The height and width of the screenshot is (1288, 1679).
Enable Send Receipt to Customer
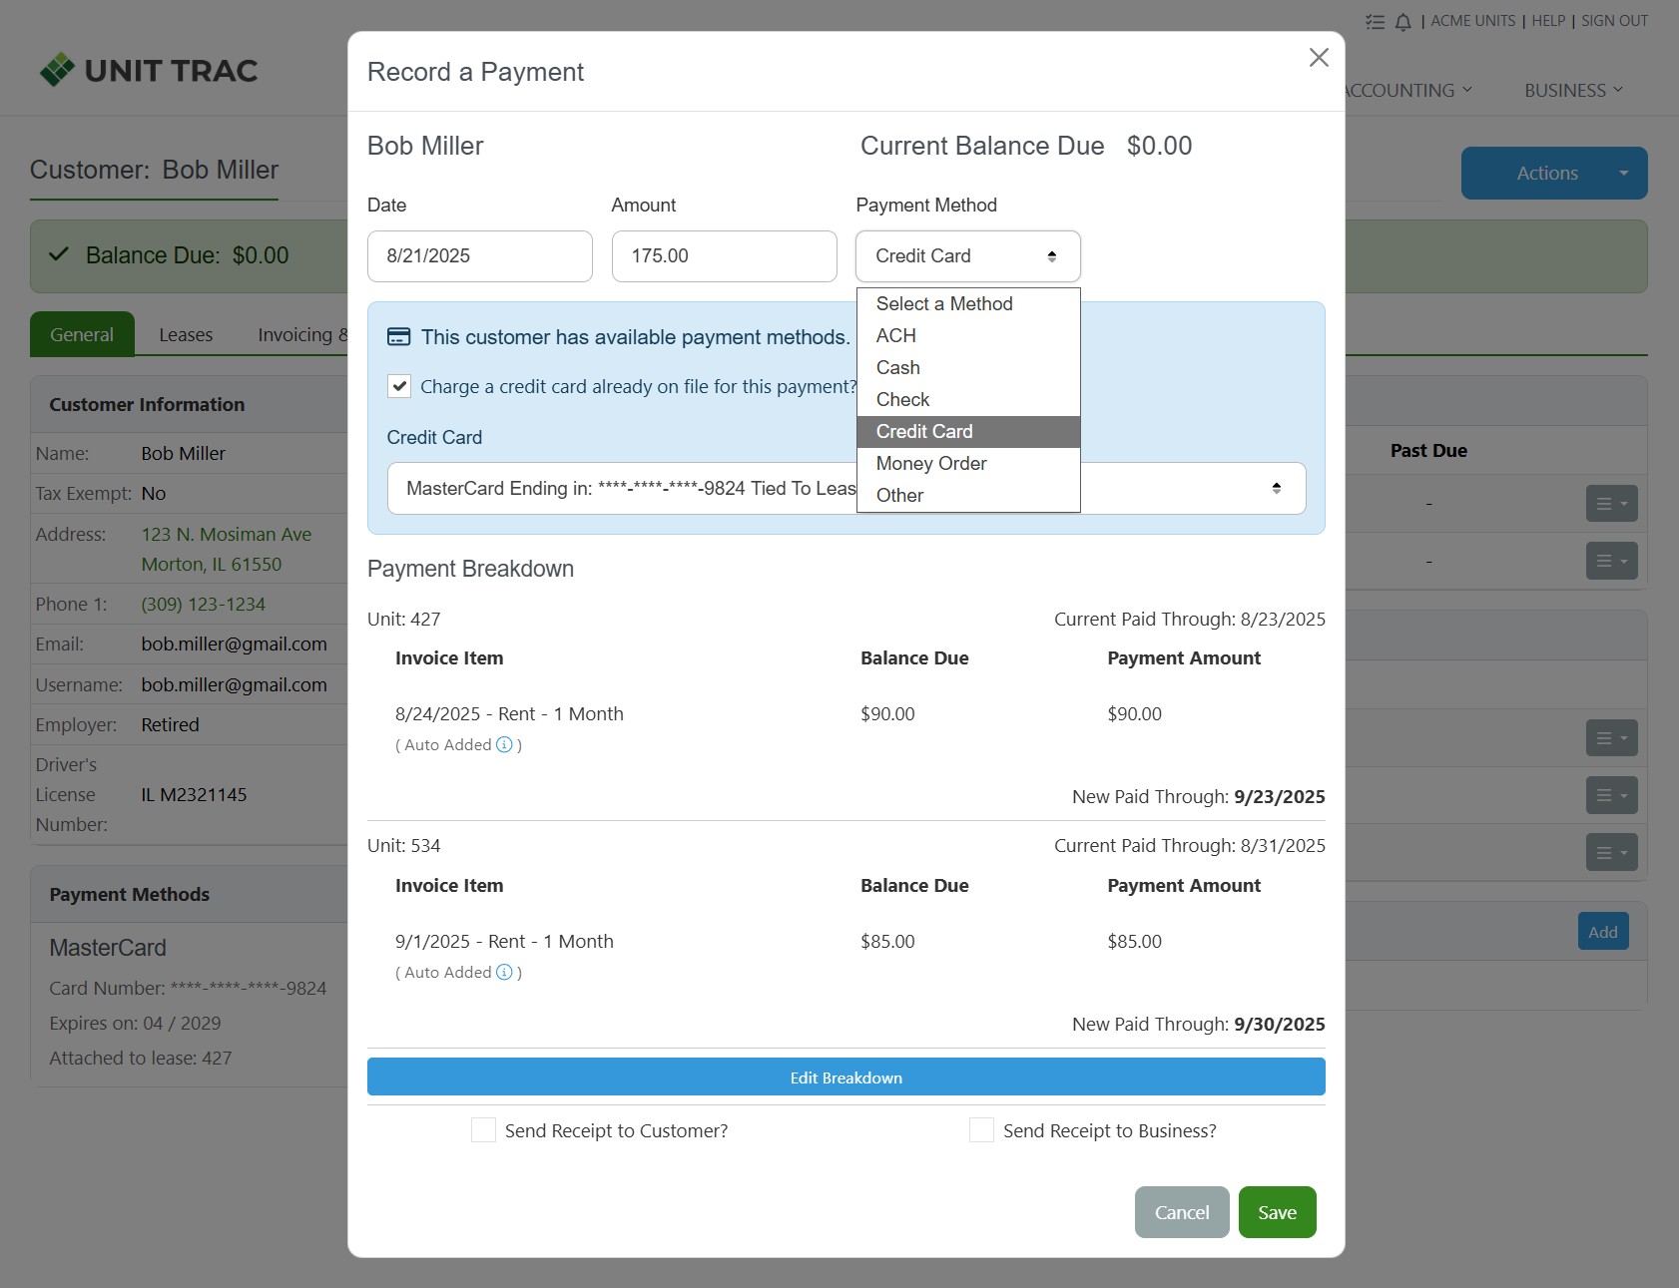483,1129
